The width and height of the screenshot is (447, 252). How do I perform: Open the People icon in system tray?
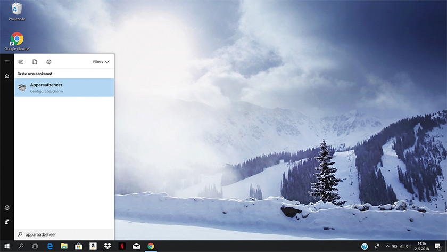click(x=377, y=246)
